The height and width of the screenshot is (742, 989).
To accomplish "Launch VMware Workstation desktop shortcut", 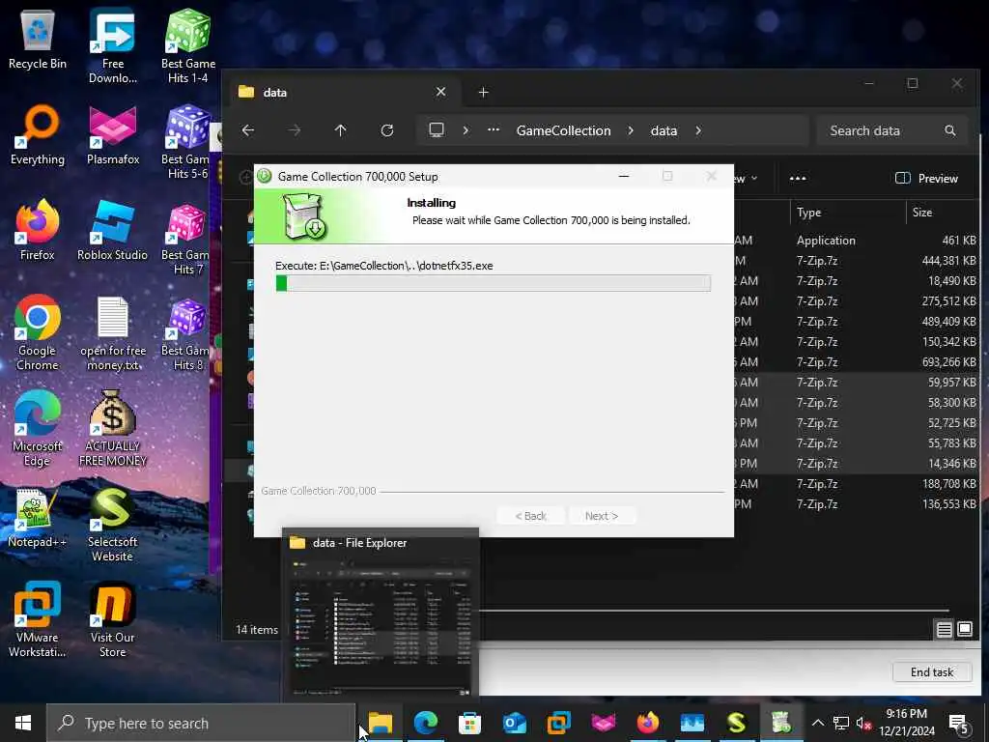I will 38,621.
